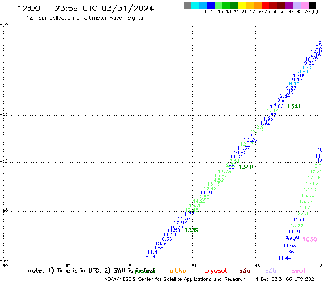
Task: Click the longitude axis label -54
Action: pos(130,266)
